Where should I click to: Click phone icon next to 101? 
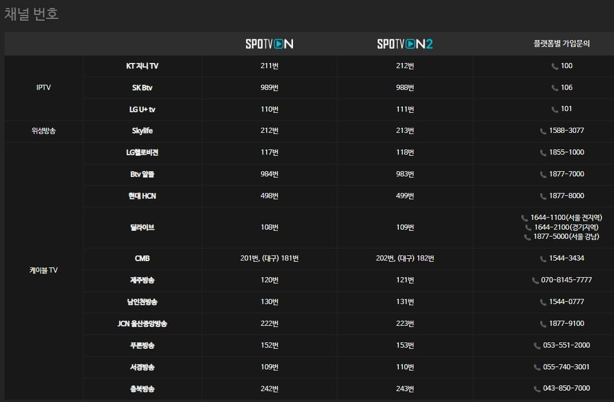555,109
